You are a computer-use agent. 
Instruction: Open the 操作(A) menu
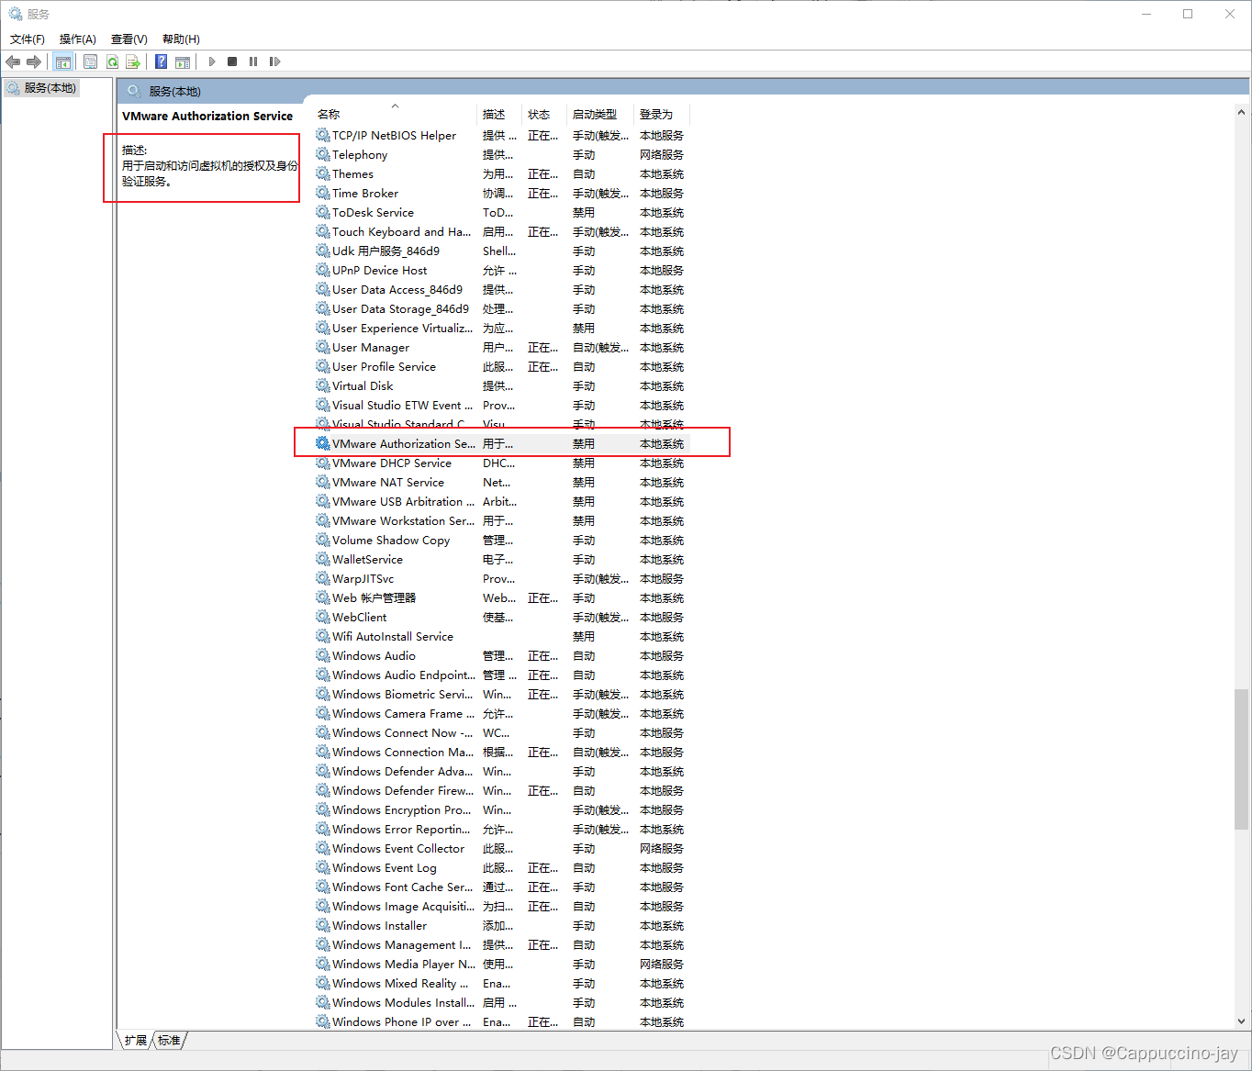tap(78, 39)
